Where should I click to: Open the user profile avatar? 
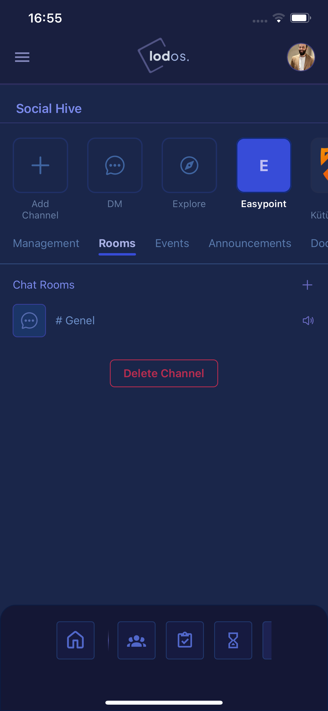(301, 57)
